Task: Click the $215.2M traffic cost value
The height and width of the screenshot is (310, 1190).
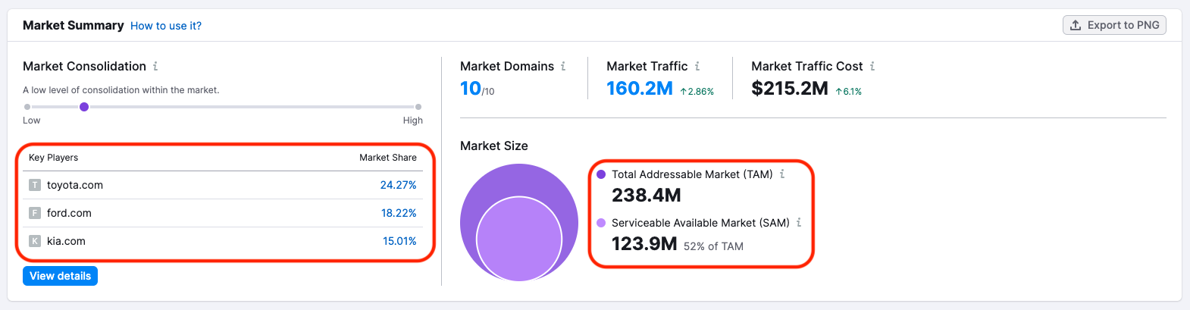Action: click(x=790, y=89)
